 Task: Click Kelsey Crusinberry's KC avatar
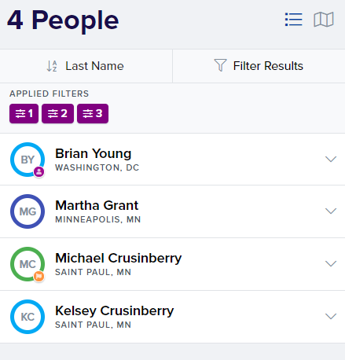pos(28,317)
